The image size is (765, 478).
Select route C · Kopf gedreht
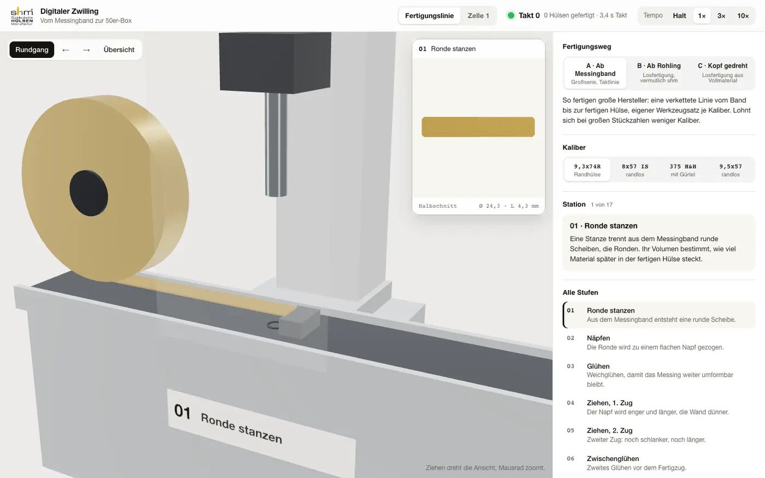tap(722, 73)
